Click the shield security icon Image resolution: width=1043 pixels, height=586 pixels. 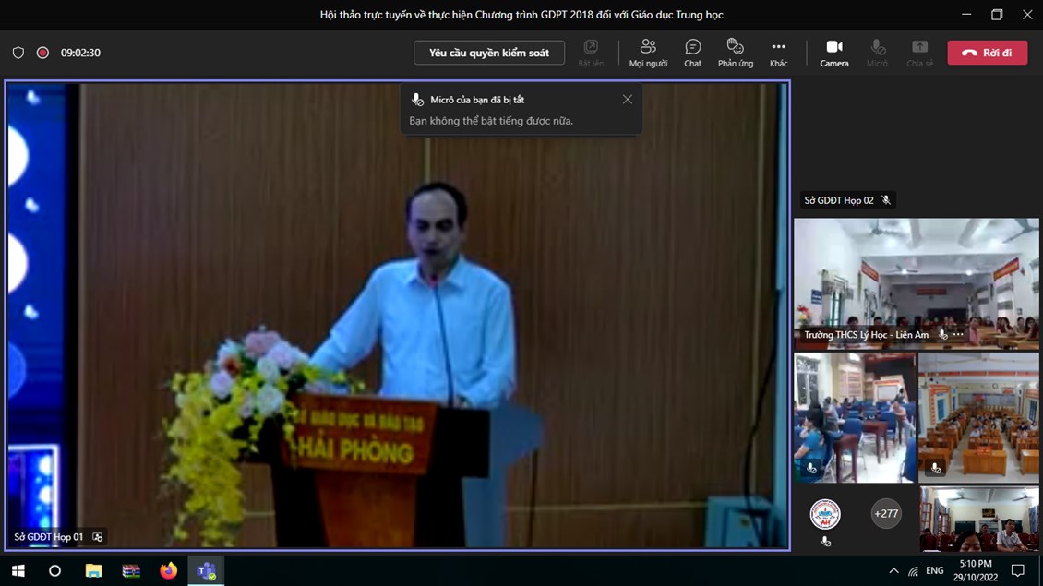(x=18, y=53)
